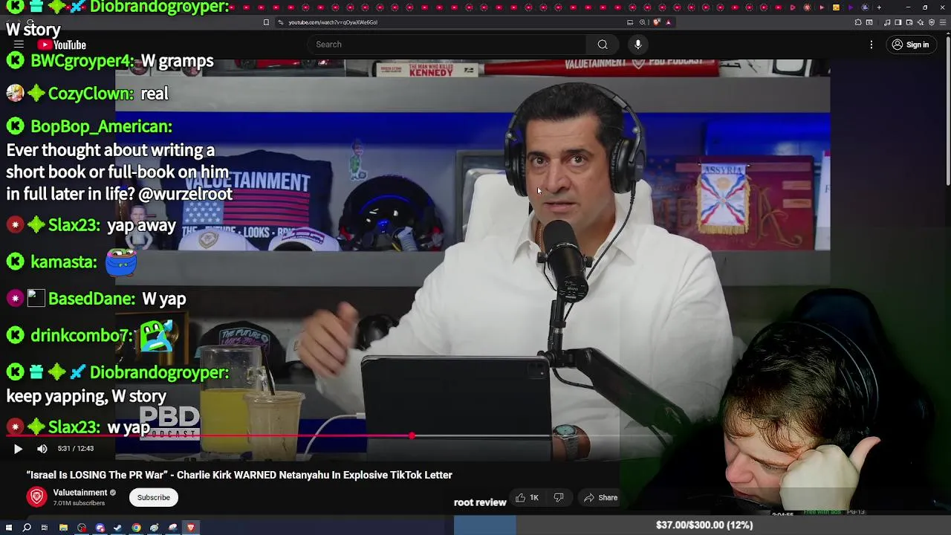The height and width of the screenshot is (535, 951).
Task: Open YouTube settings three-dot menu
Action: (x=872, y=45)
